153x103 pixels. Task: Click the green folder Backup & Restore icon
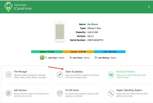111,75
